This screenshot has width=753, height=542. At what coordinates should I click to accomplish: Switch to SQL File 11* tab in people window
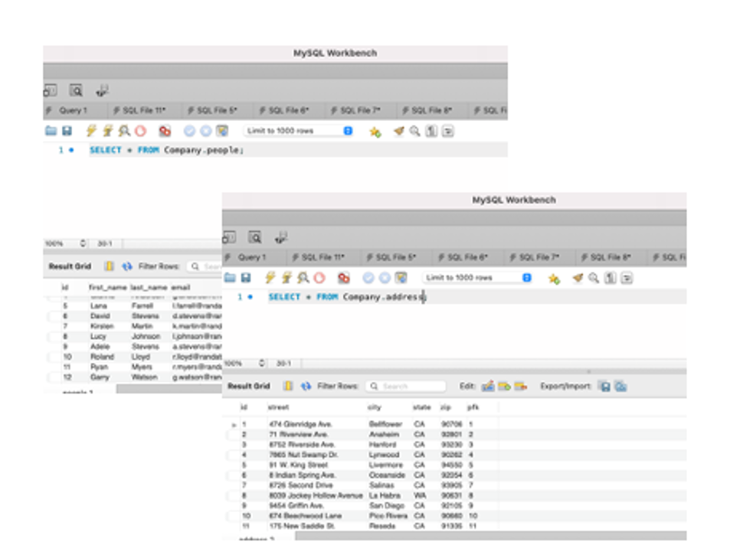click(140, 110)
